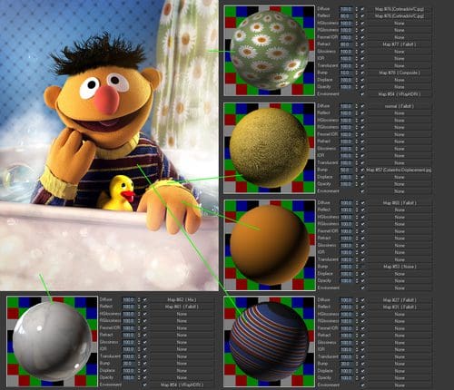The width and height of the screenshot is (454, 390).
Task: Click Bump amount spinner in daisy material panel
Action: pos(356,73)
